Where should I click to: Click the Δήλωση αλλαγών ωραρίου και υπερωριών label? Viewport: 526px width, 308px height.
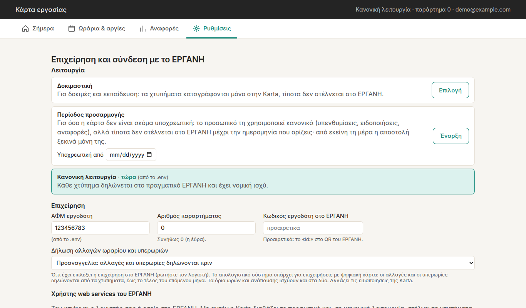110,251
